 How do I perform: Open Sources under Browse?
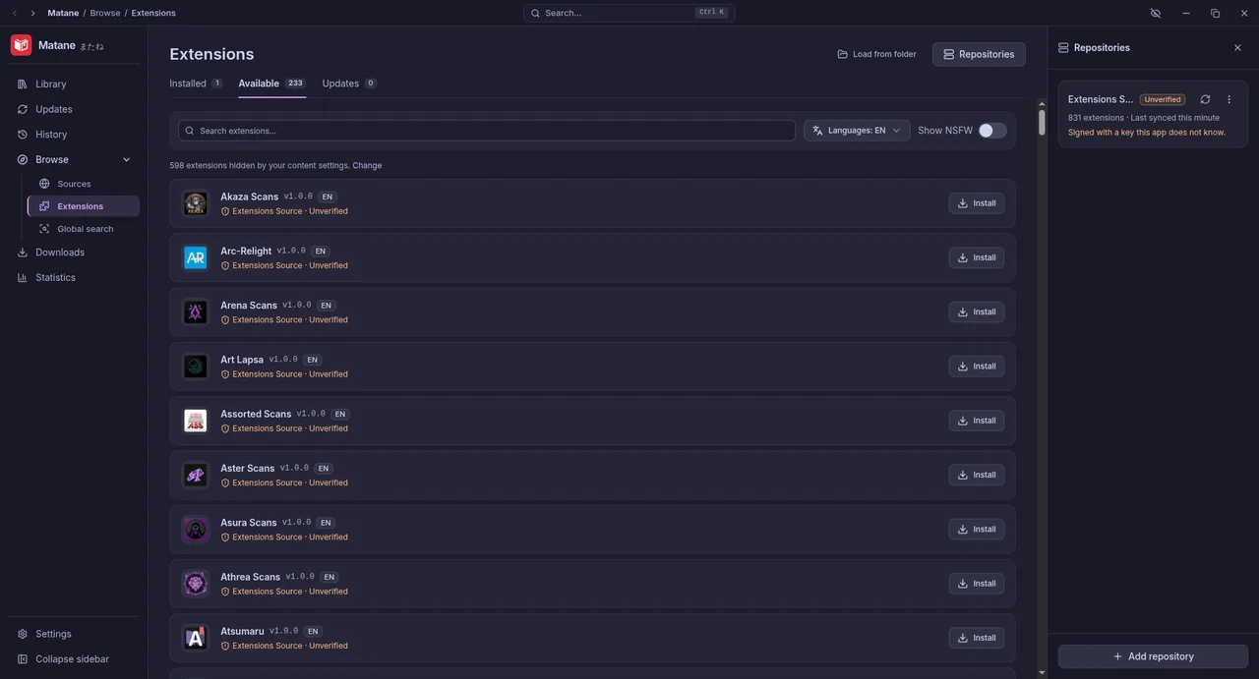coord(84,184)
